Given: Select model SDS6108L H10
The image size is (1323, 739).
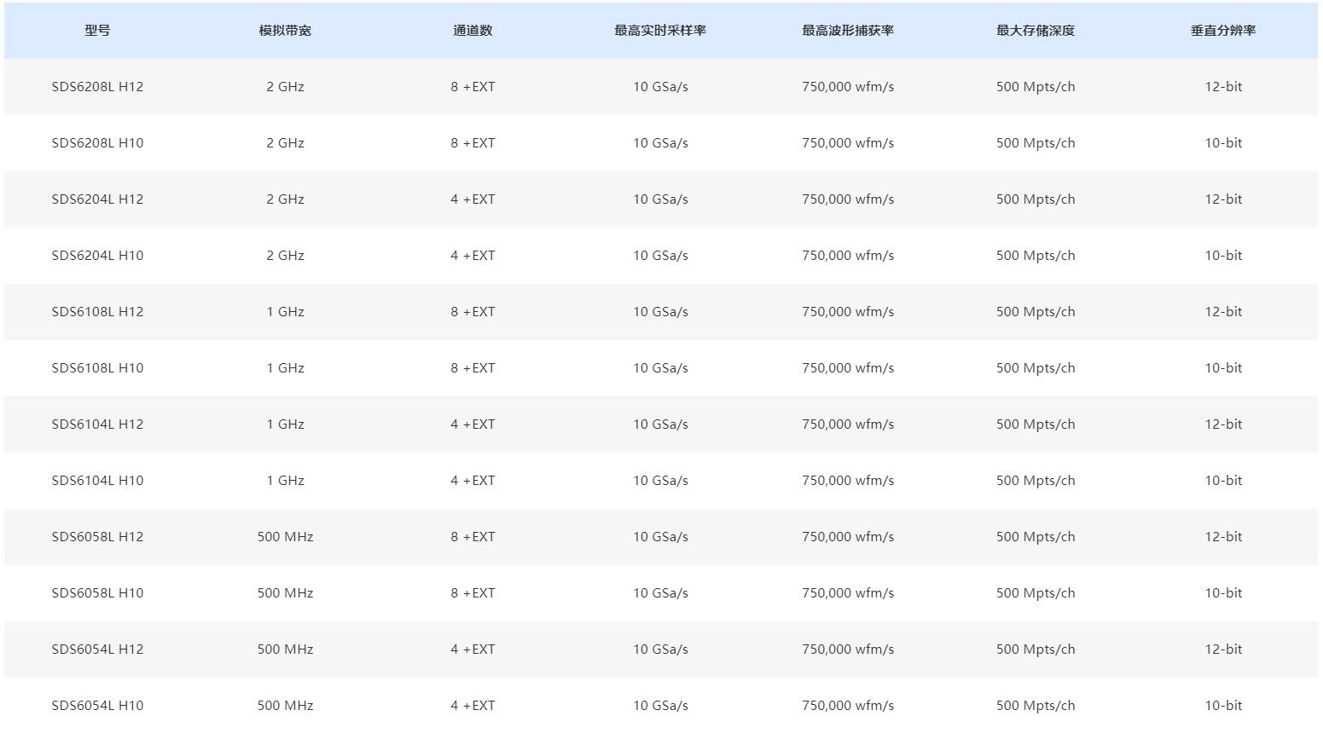Looking at the screenshot, I should [97, 368].
